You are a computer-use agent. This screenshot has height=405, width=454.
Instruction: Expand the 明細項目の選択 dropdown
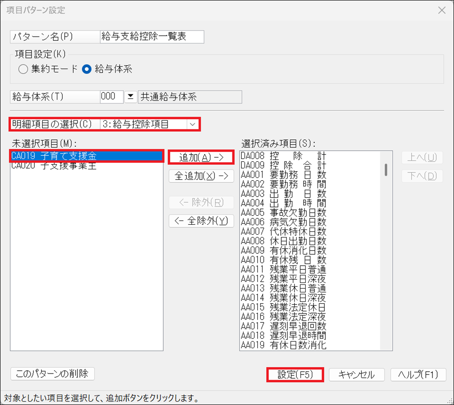(192, 124)
